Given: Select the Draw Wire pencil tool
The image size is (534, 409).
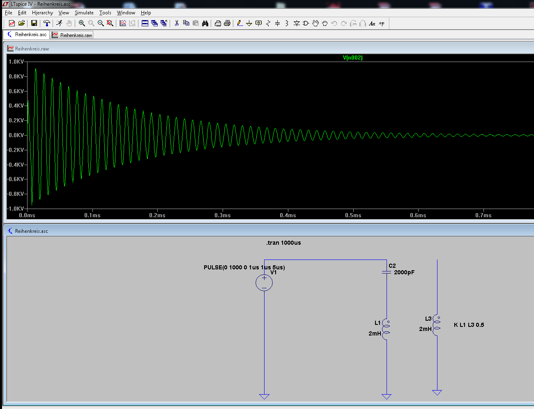Looking at the screenshot, I should click(240, 23).
